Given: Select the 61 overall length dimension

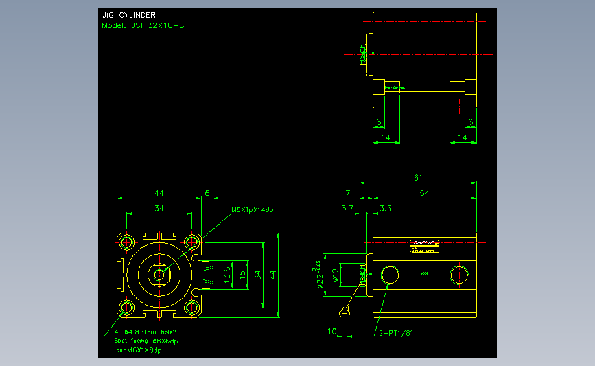Looking at the screenshot, I should click(418, 177).
